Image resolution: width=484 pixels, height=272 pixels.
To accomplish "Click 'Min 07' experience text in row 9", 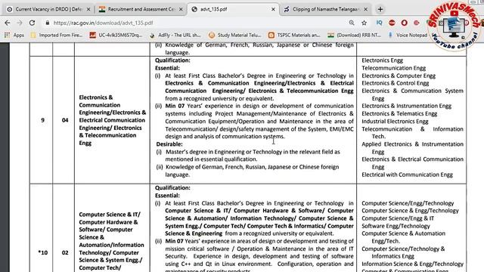I will pos(175,106).
